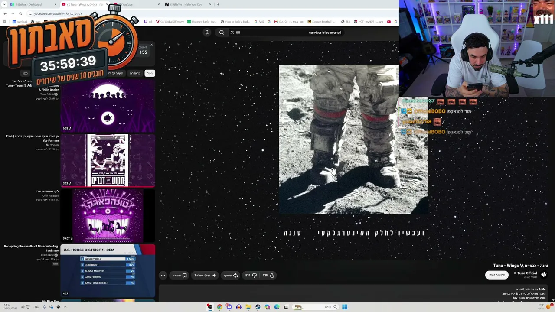This screenshot has height=312, width=555.
Task: Select the second filter chip beside the white chip
Action: pyautogui.click(x=135, y=73)
